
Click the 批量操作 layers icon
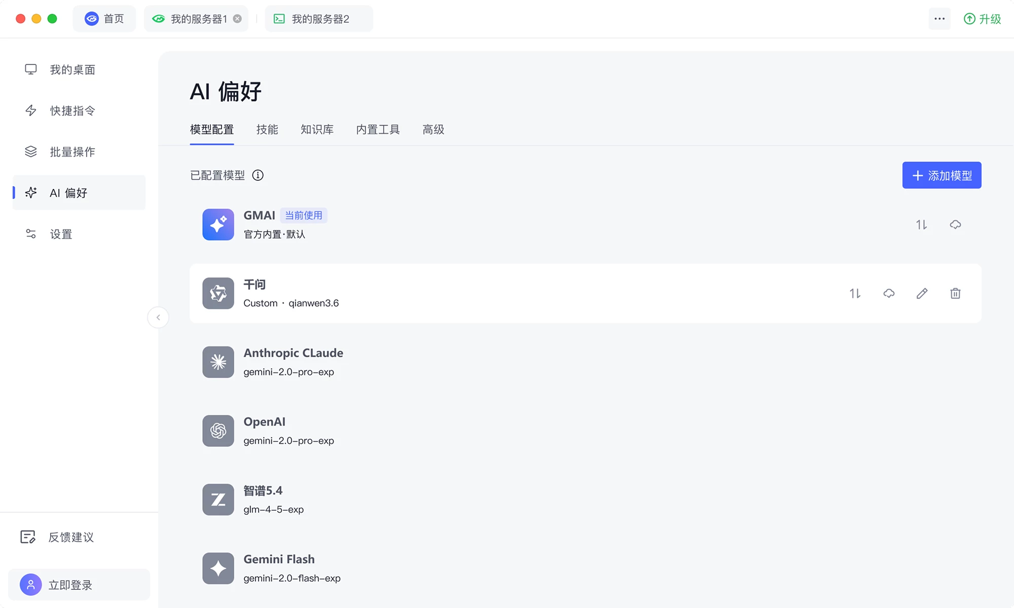coord(31,151)
